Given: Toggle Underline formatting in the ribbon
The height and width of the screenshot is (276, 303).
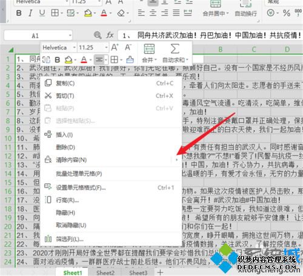Looking at the screenshot, I should (42, 13).
